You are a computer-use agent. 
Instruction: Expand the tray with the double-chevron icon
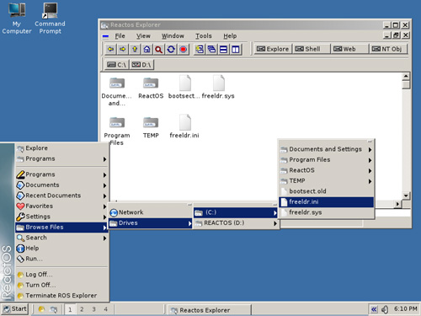click(x=374, y=309)
